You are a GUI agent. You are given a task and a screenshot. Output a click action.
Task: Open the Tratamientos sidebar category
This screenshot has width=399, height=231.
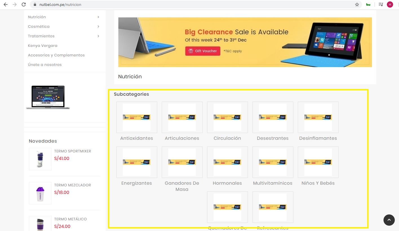click(x=41, y=36)
